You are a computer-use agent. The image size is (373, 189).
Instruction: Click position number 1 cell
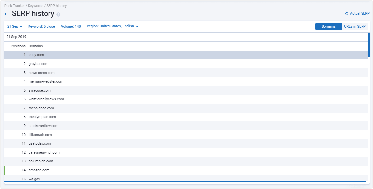[x=16, y=55]
